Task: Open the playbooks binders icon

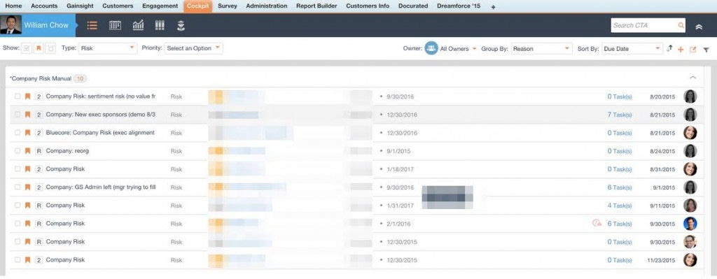Action: click(160, 25)
